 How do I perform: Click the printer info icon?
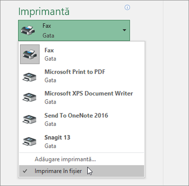pyautogui.click(x=127, y=7)
